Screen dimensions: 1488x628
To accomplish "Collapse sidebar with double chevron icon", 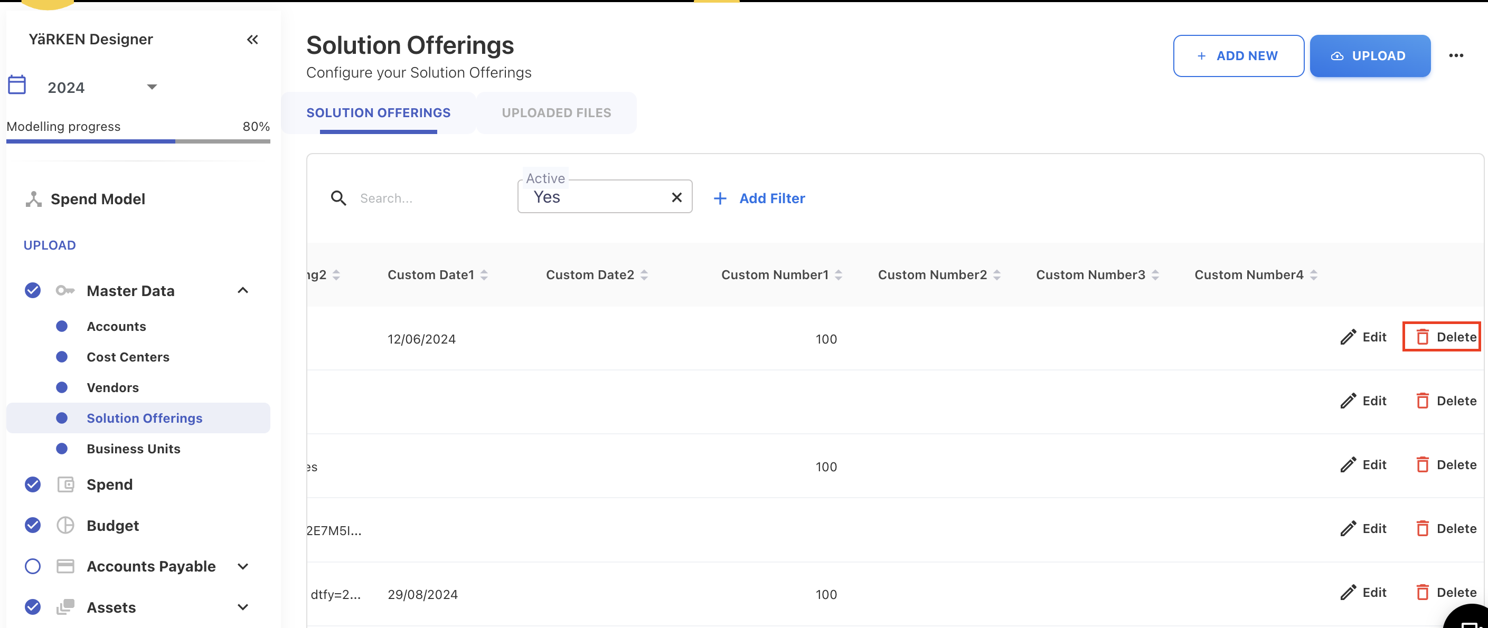I will [x=252, y=39].
